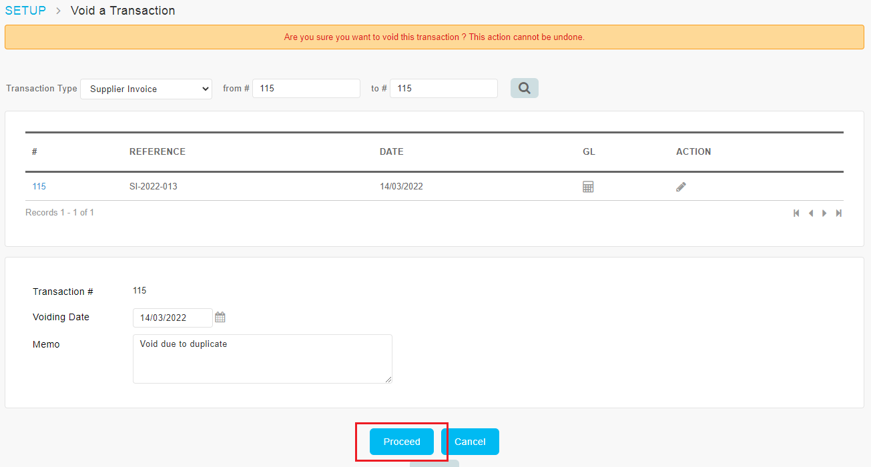Click the Transaction # label
The width and height of the screenshot is (871, 467).
coord(63,292)
